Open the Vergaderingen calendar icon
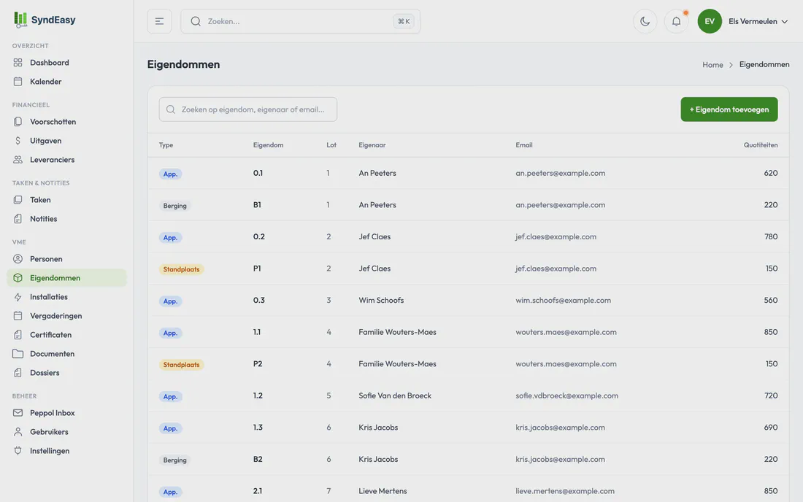The image size is (803, 502). coord(18,316)
